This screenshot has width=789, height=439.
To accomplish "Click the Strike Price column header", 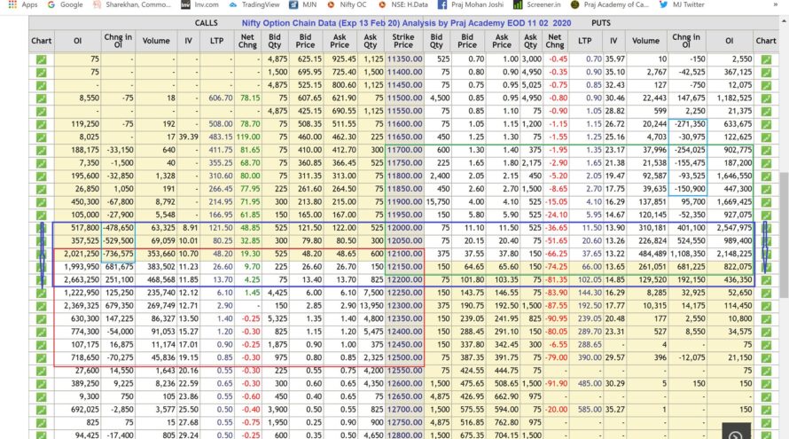I will pos(403,41).
